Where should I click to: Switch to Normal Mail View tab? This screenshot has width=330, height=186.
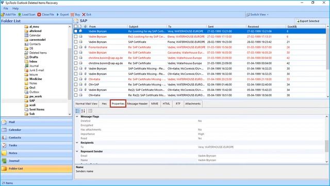tap(86, 104)
